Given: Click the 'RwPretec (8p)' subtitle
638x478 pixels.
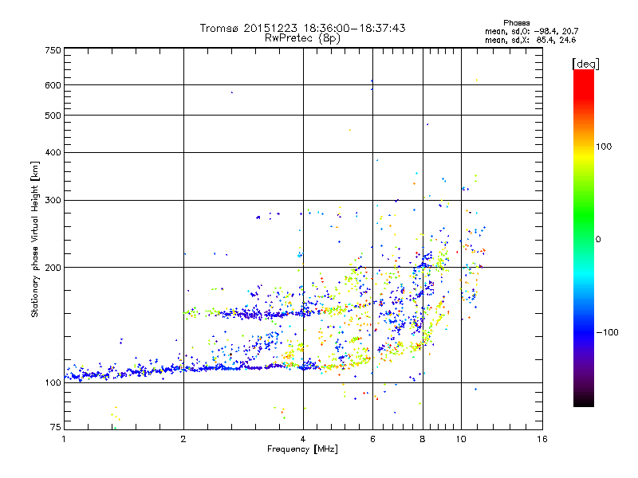Looking at the screenshot, I should coord(302,38).
